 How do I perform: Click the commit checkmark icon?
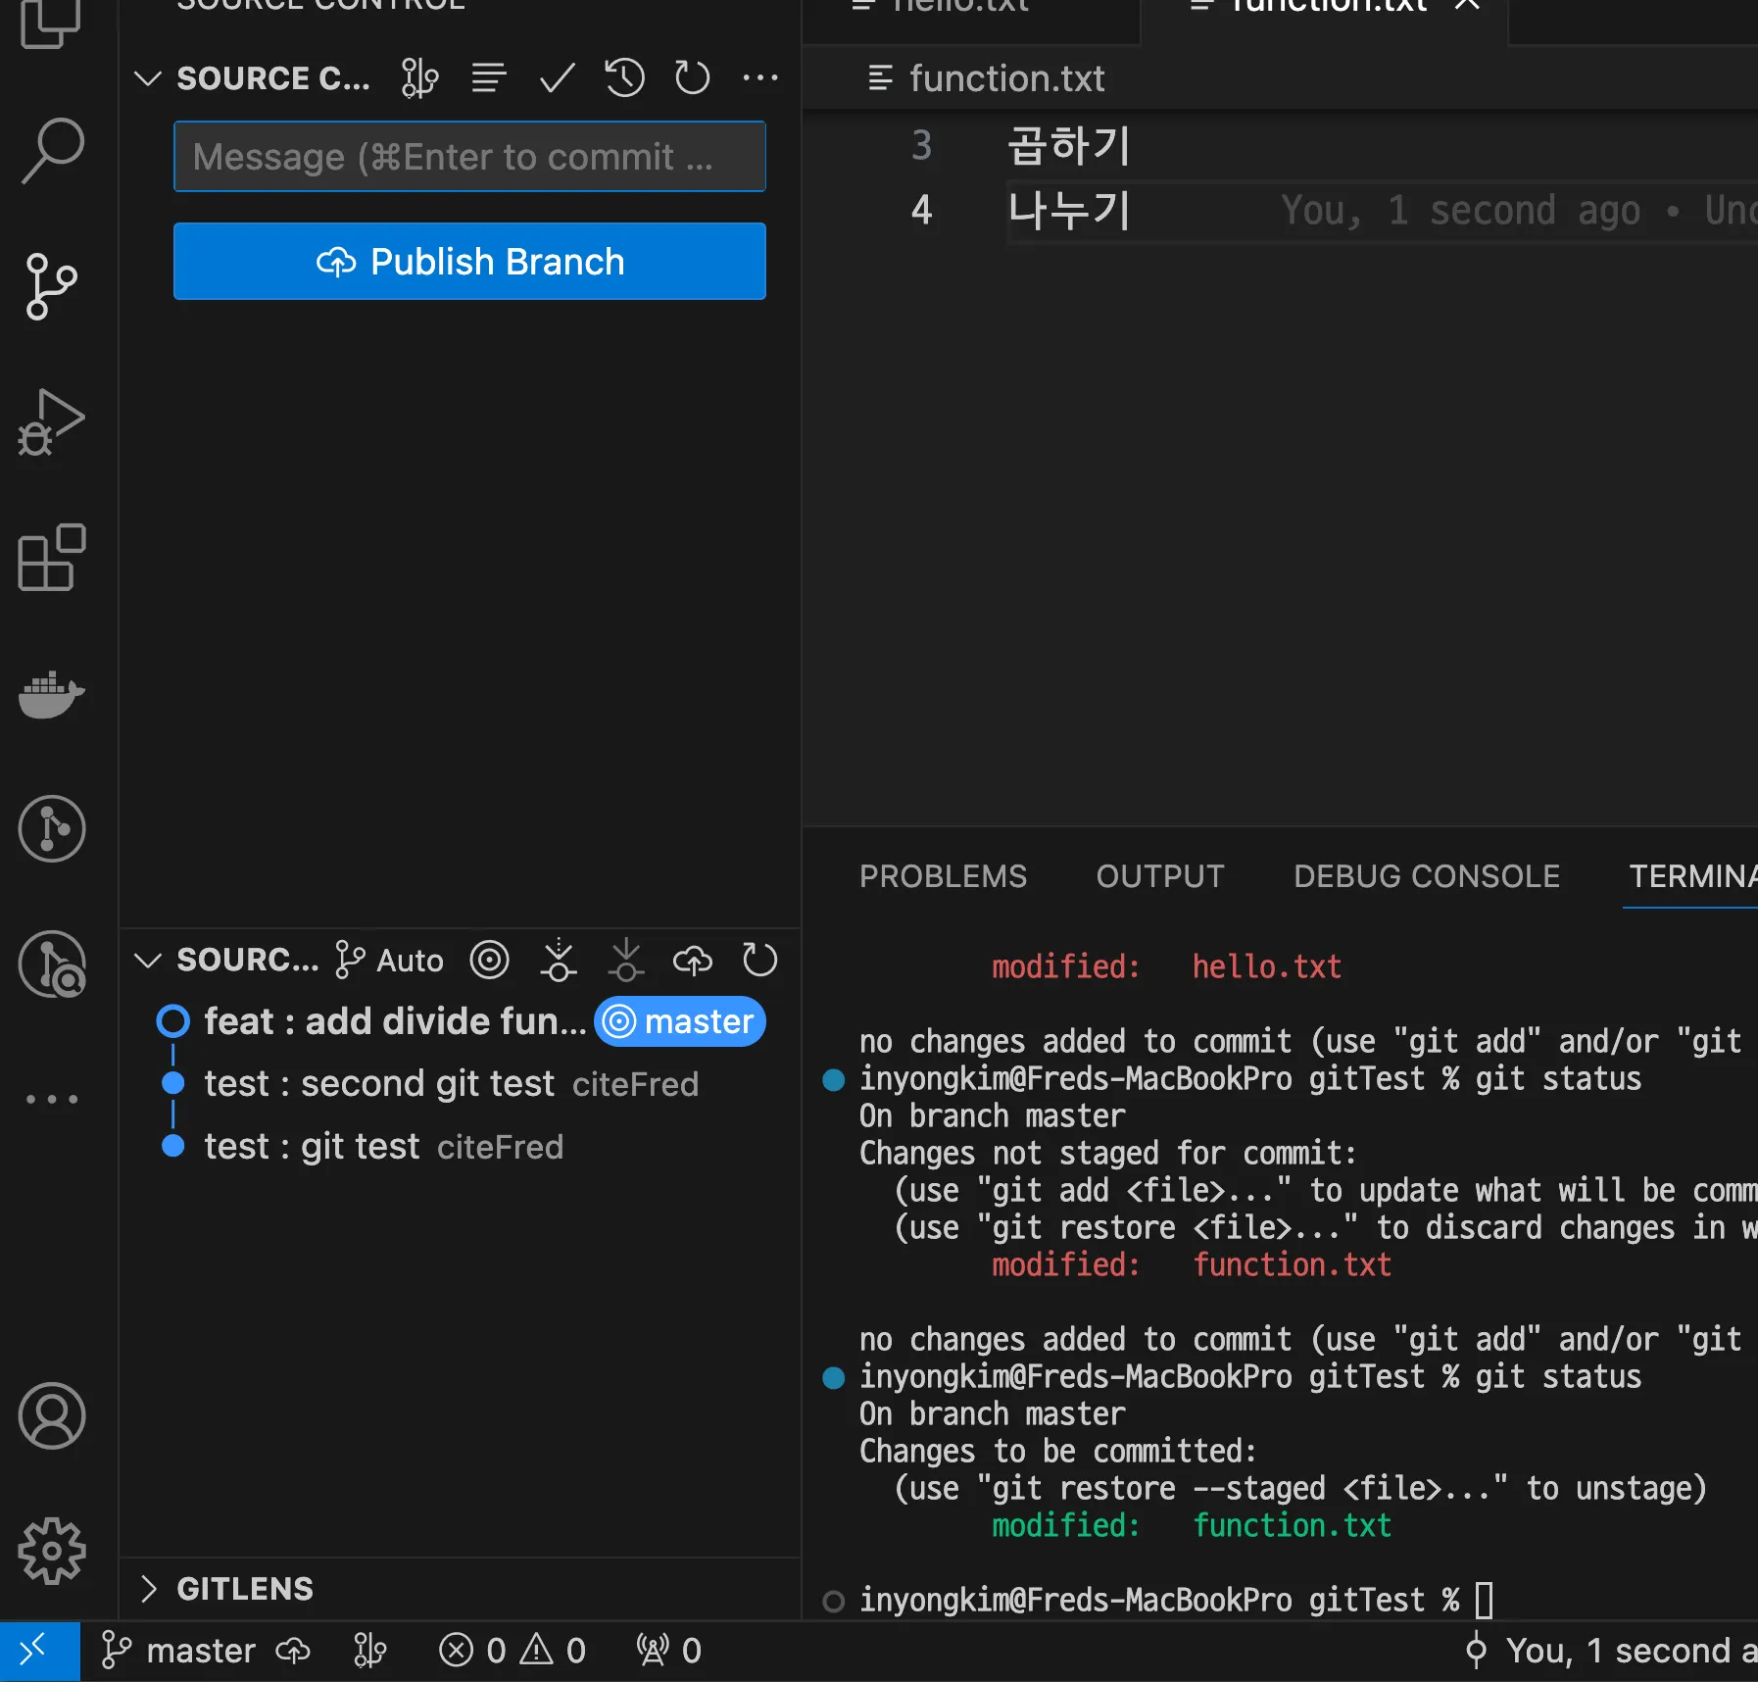(557, 77)
